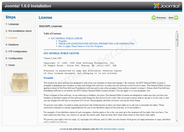Select step 2 : Pre-Installation check

point(18,31)
